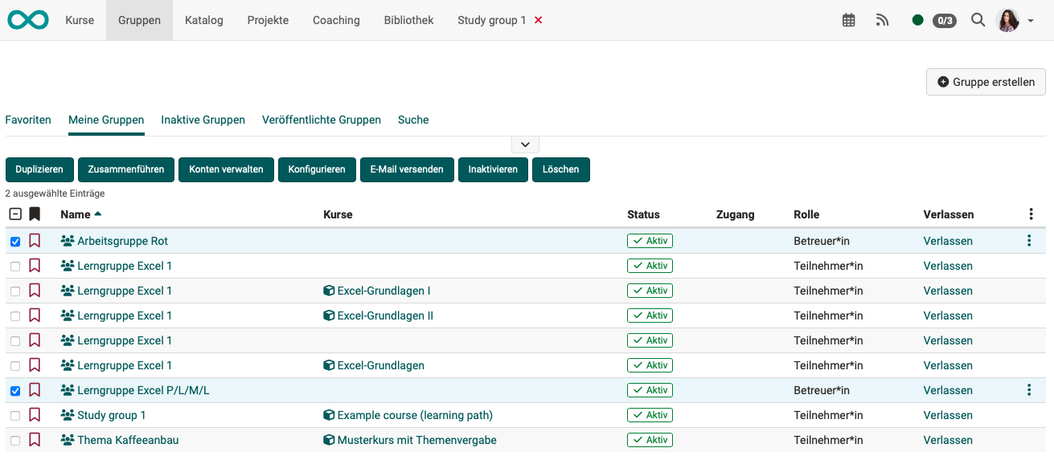Open the Example course (learning path) link
Screen dimensions: 1054x456
415,415
